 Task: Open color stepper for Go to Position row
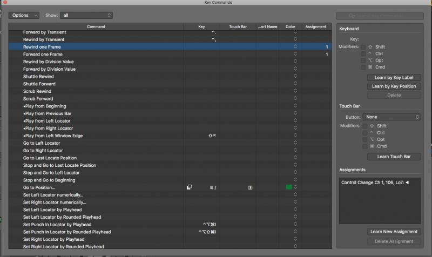point(295,187)
